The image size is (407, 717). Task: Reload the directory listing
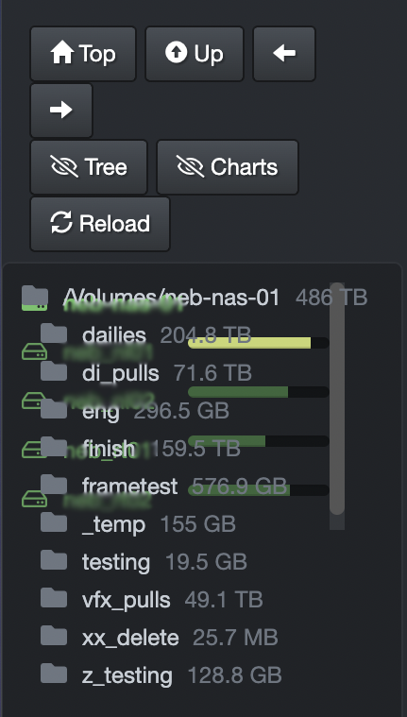pos(100,224)
